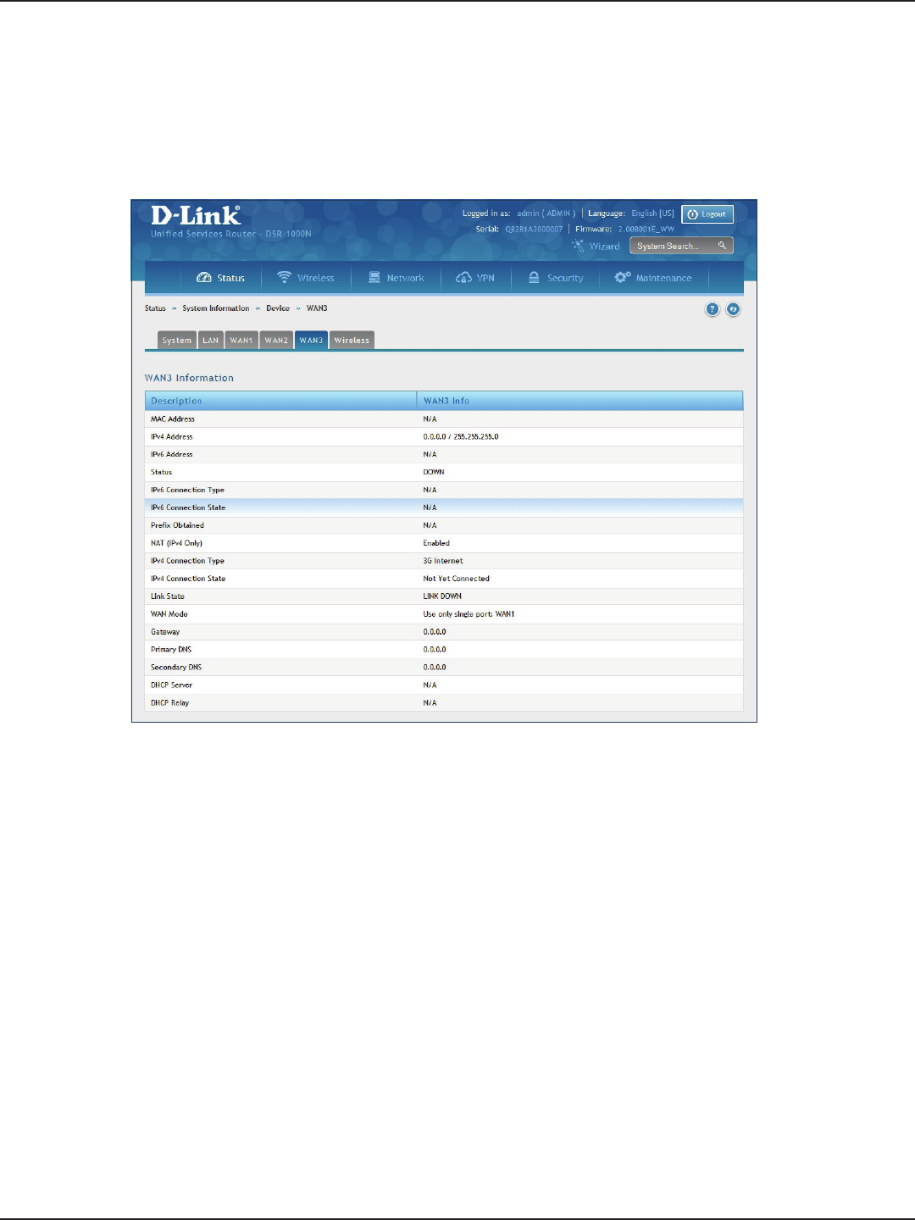Click the NAT Enabled value
Image resolution: width=915 pixels, height=1220 pixels.
coord(436,543)
